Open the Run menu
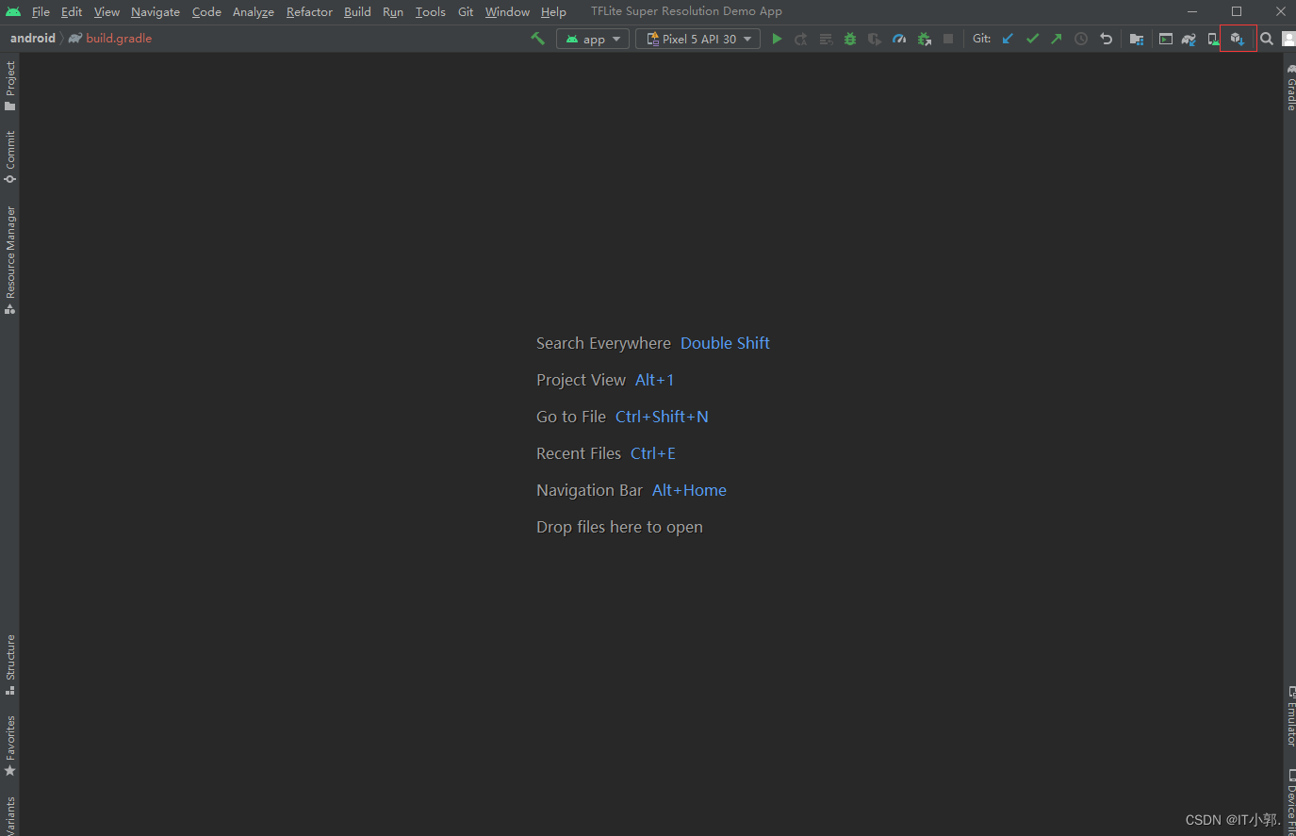Viewport: 1296px width, 836px height. pyautogui.click(x=393, y=12)
